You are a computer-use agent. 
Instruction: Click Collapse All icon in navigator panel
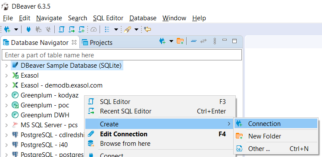[x=194, y=41]
